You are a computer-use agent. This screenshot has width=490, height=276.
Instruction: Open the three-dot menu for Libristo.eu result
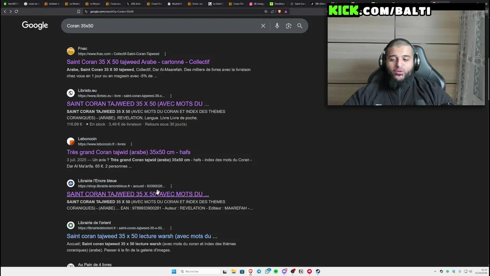tap(171, 96)
